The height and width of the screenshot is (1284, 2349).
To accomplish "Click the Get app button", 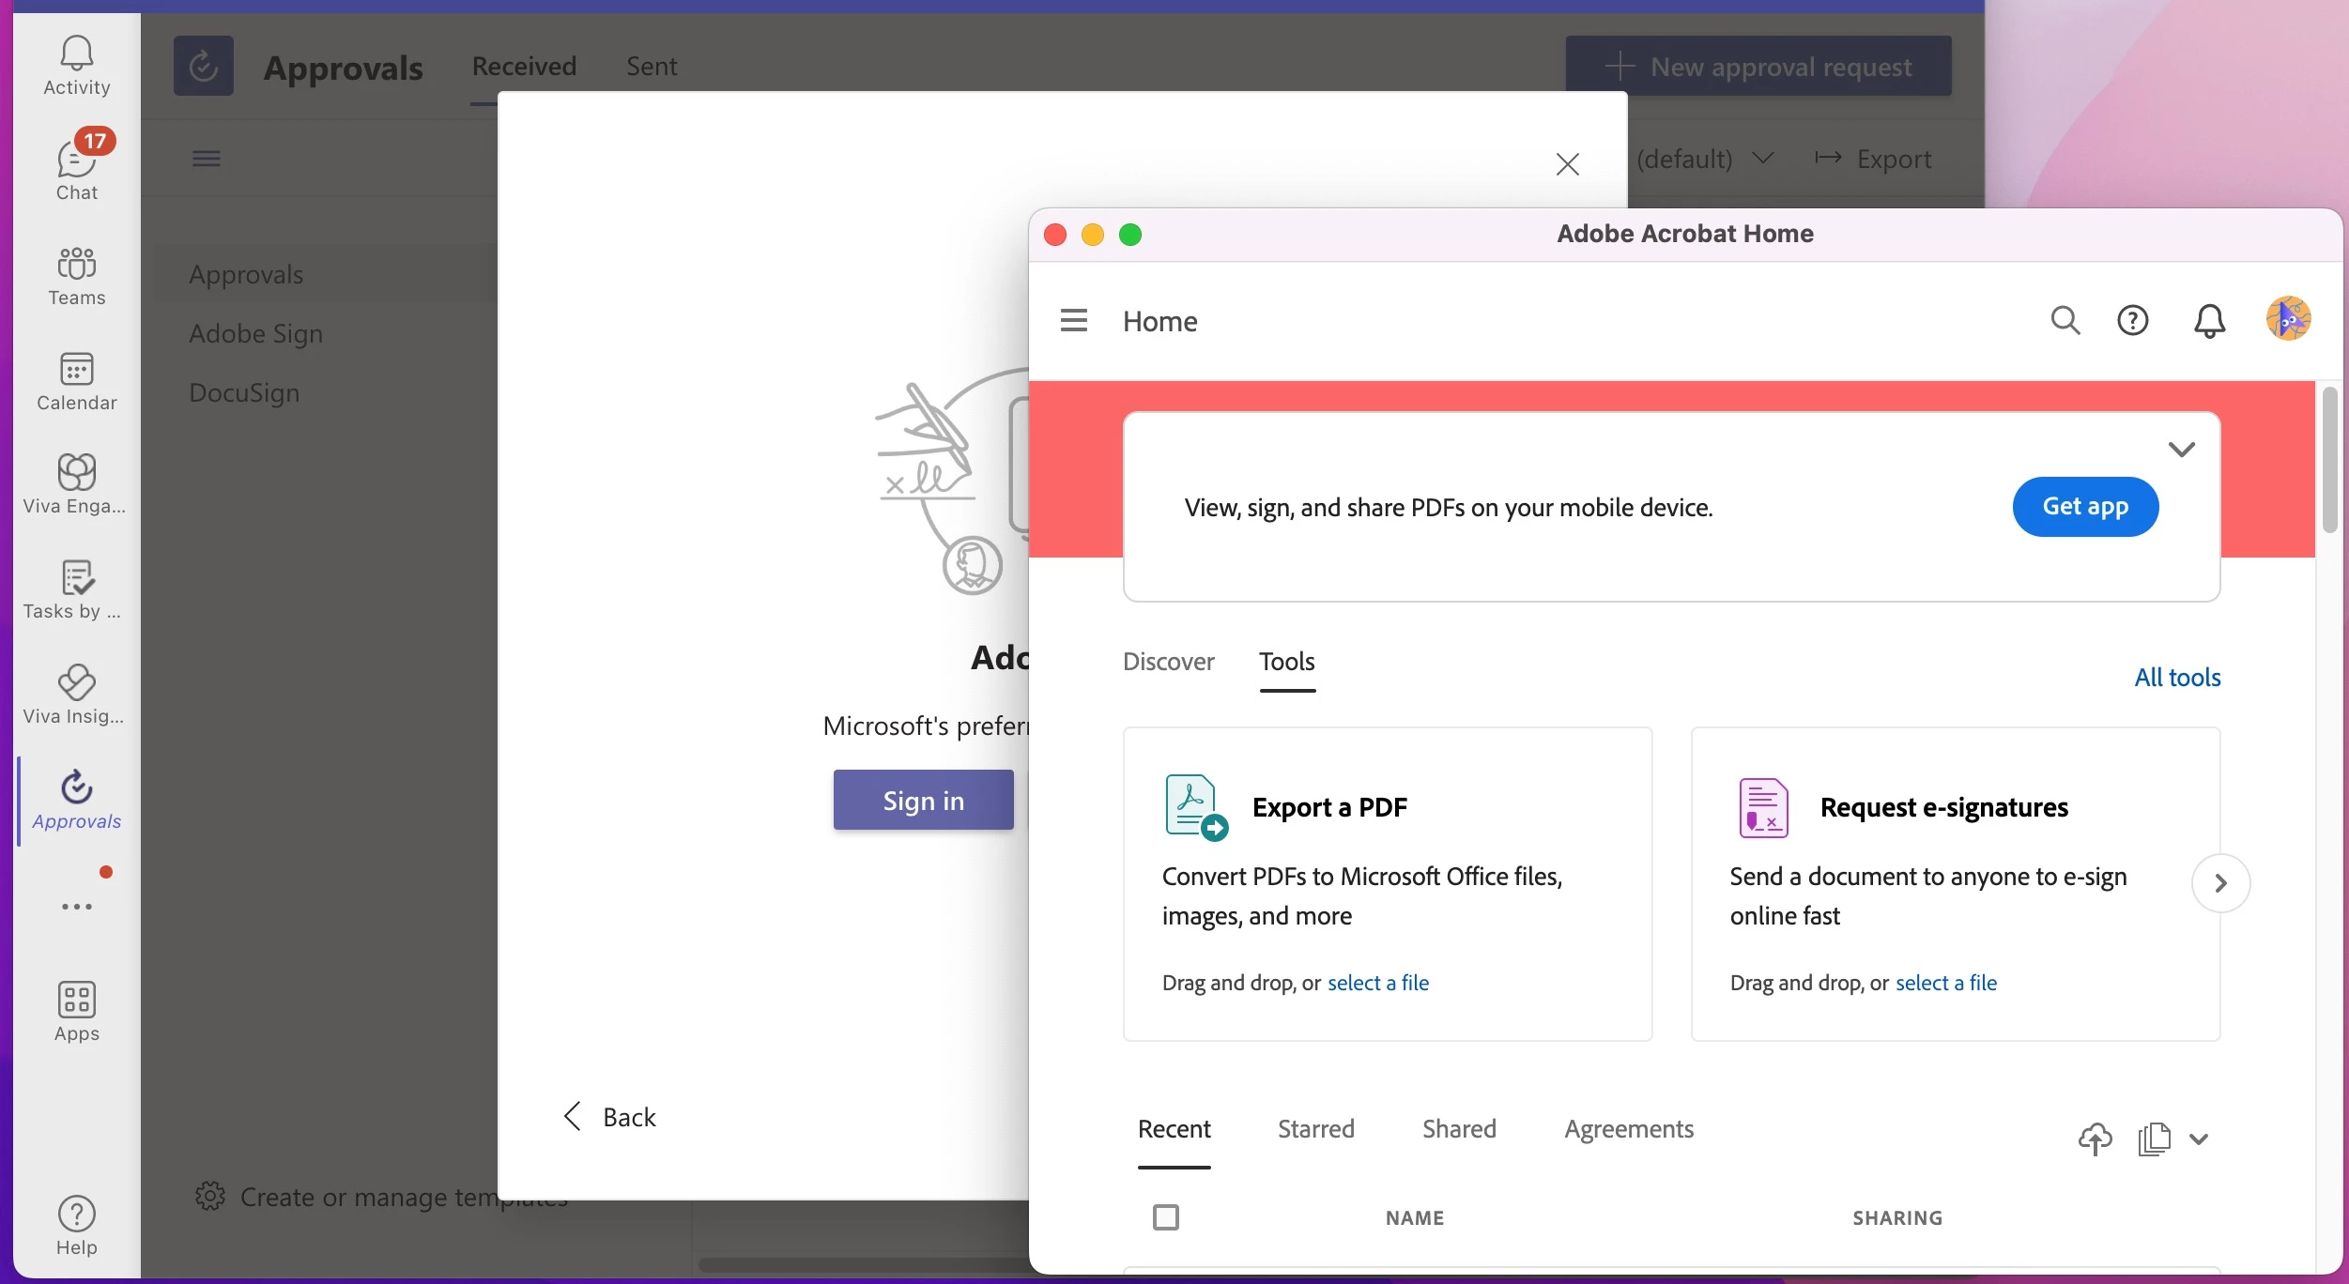I will click(2084, 507).
